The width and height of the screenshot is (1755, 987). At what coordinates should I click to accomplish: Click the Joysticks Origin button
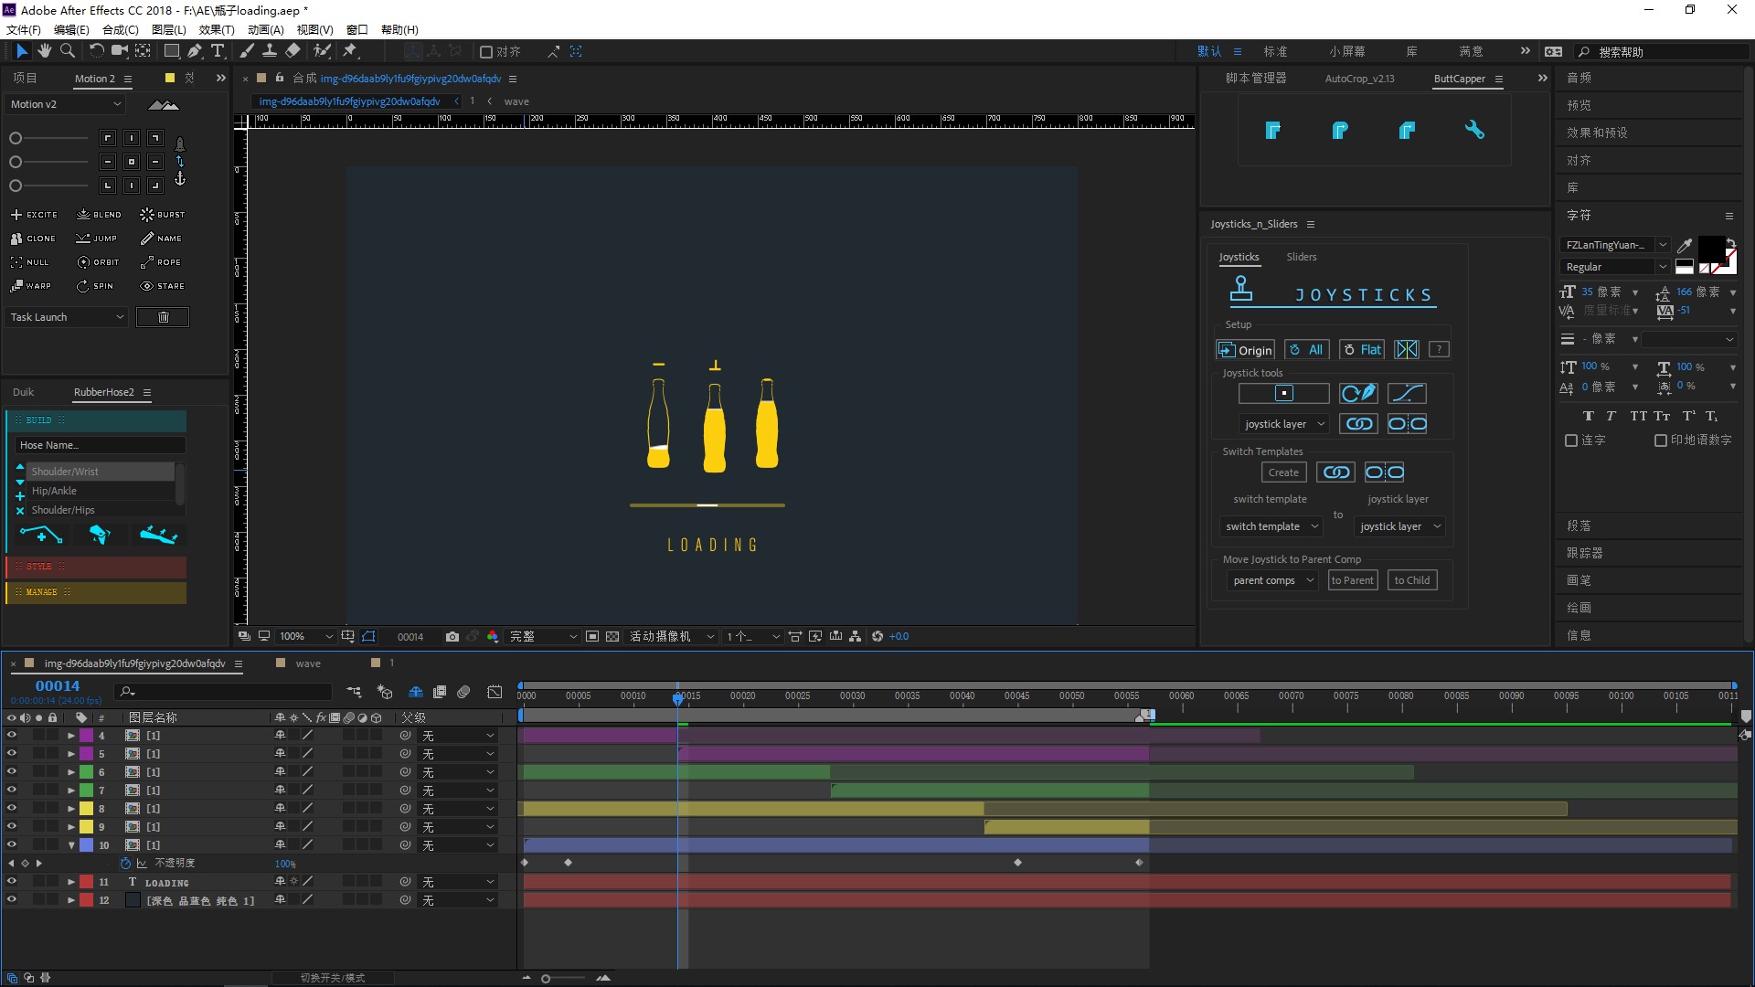pyautogui.click(x=1245, y=350)
